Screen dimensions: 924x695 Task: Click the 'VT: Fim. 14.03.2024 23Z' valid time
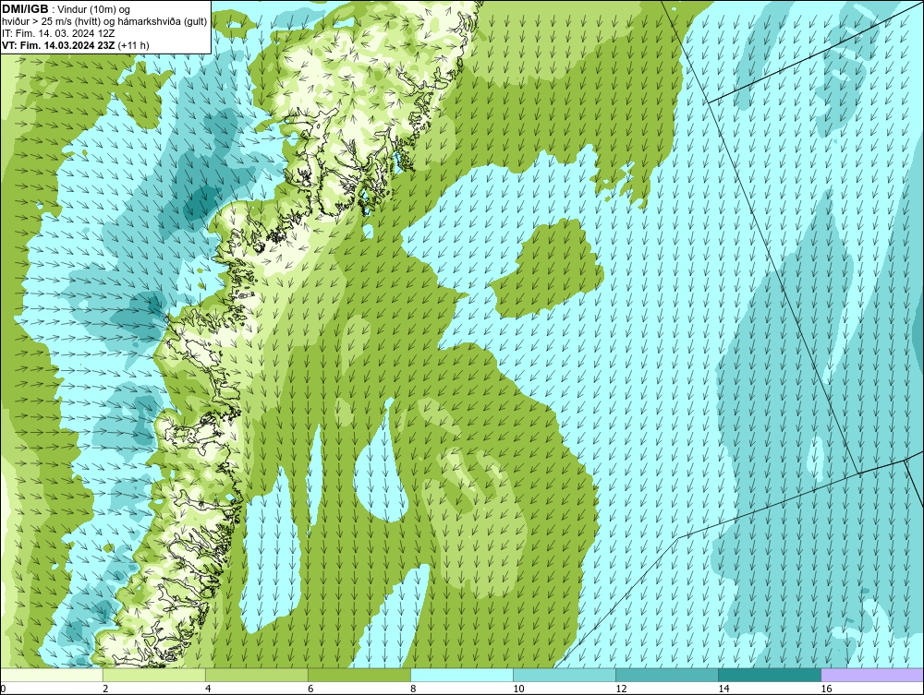click(x=59, y=45)
